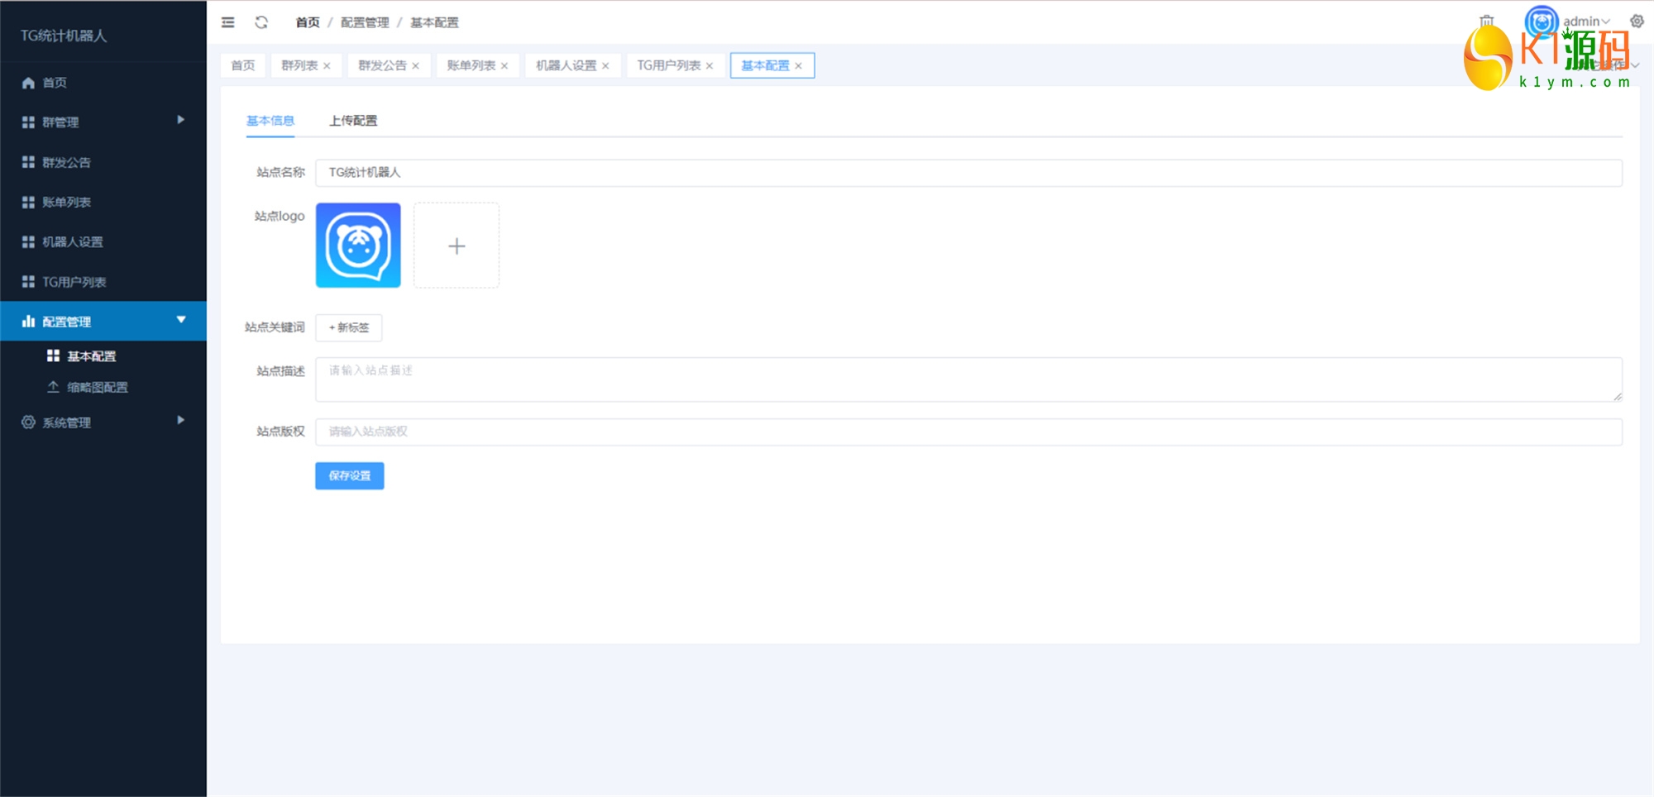Image resolution: width=1654 pixels, height=797 pixels.
Task: Click 基本配置 in the breadcrumb
Action: 434,22
